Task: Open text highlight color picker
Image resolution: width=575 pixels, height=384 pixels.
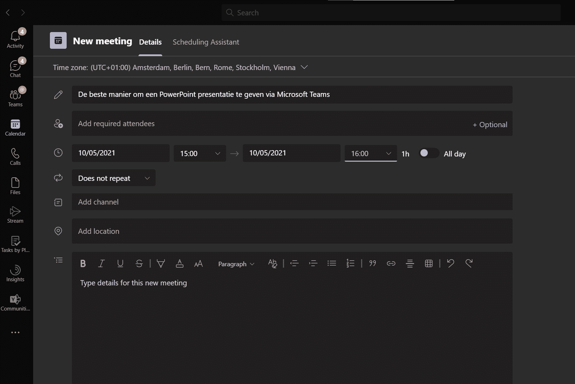Action: pyautogui.click(x=161, y=263)
